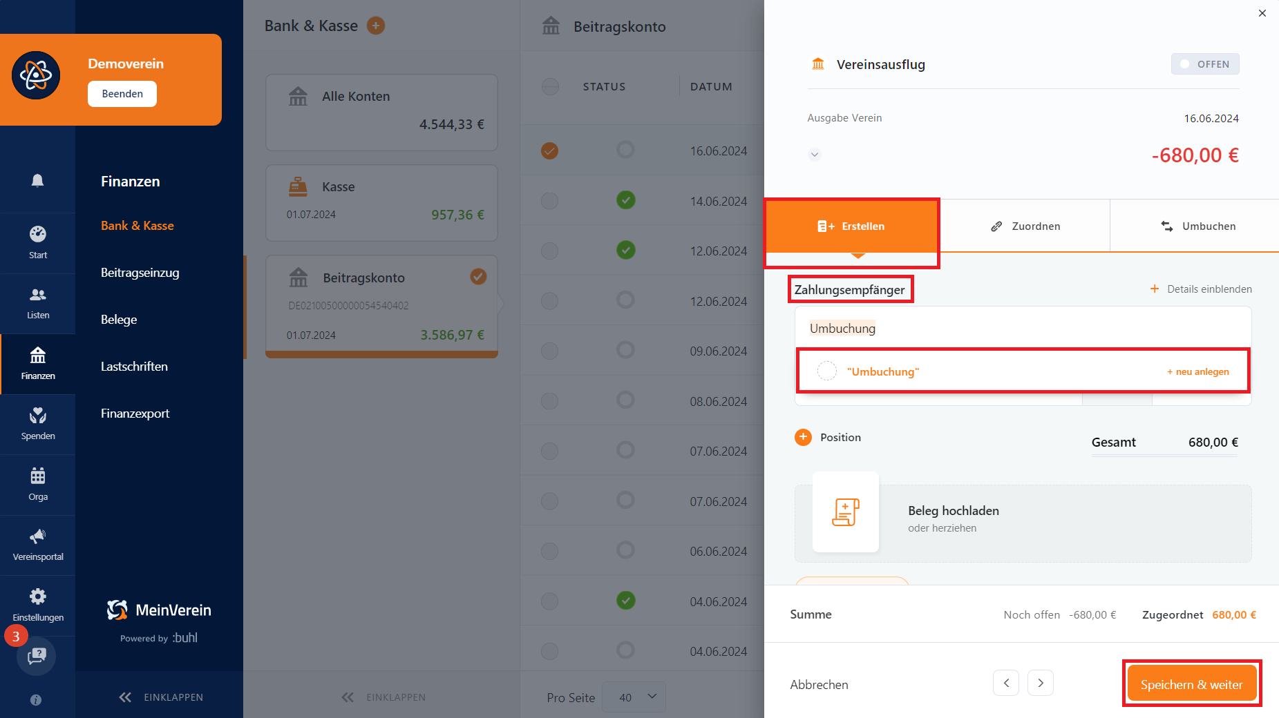This screenshot has height=718, width=1279.
Task: Click the Beleg hochladen receipt icon
Action: point(846,512)
